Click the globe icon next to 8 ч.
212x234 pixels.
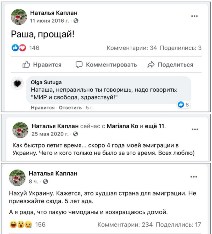[x=45, y=182]
